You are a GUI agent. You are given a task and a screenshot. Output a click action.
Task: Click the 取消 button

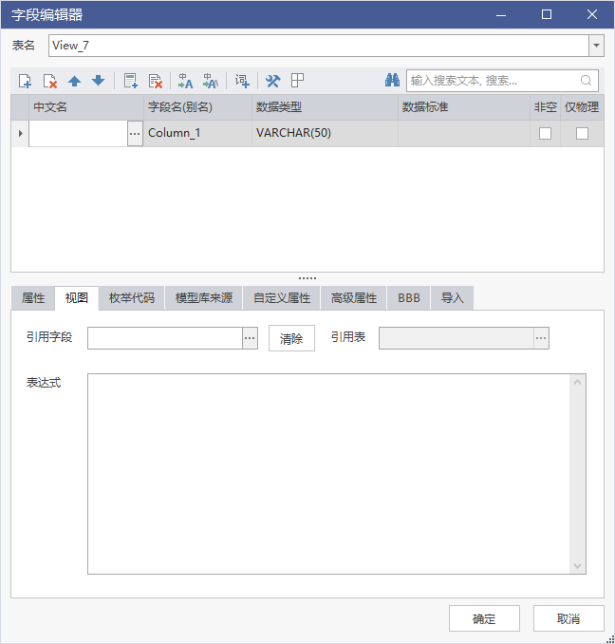[568, 618]
